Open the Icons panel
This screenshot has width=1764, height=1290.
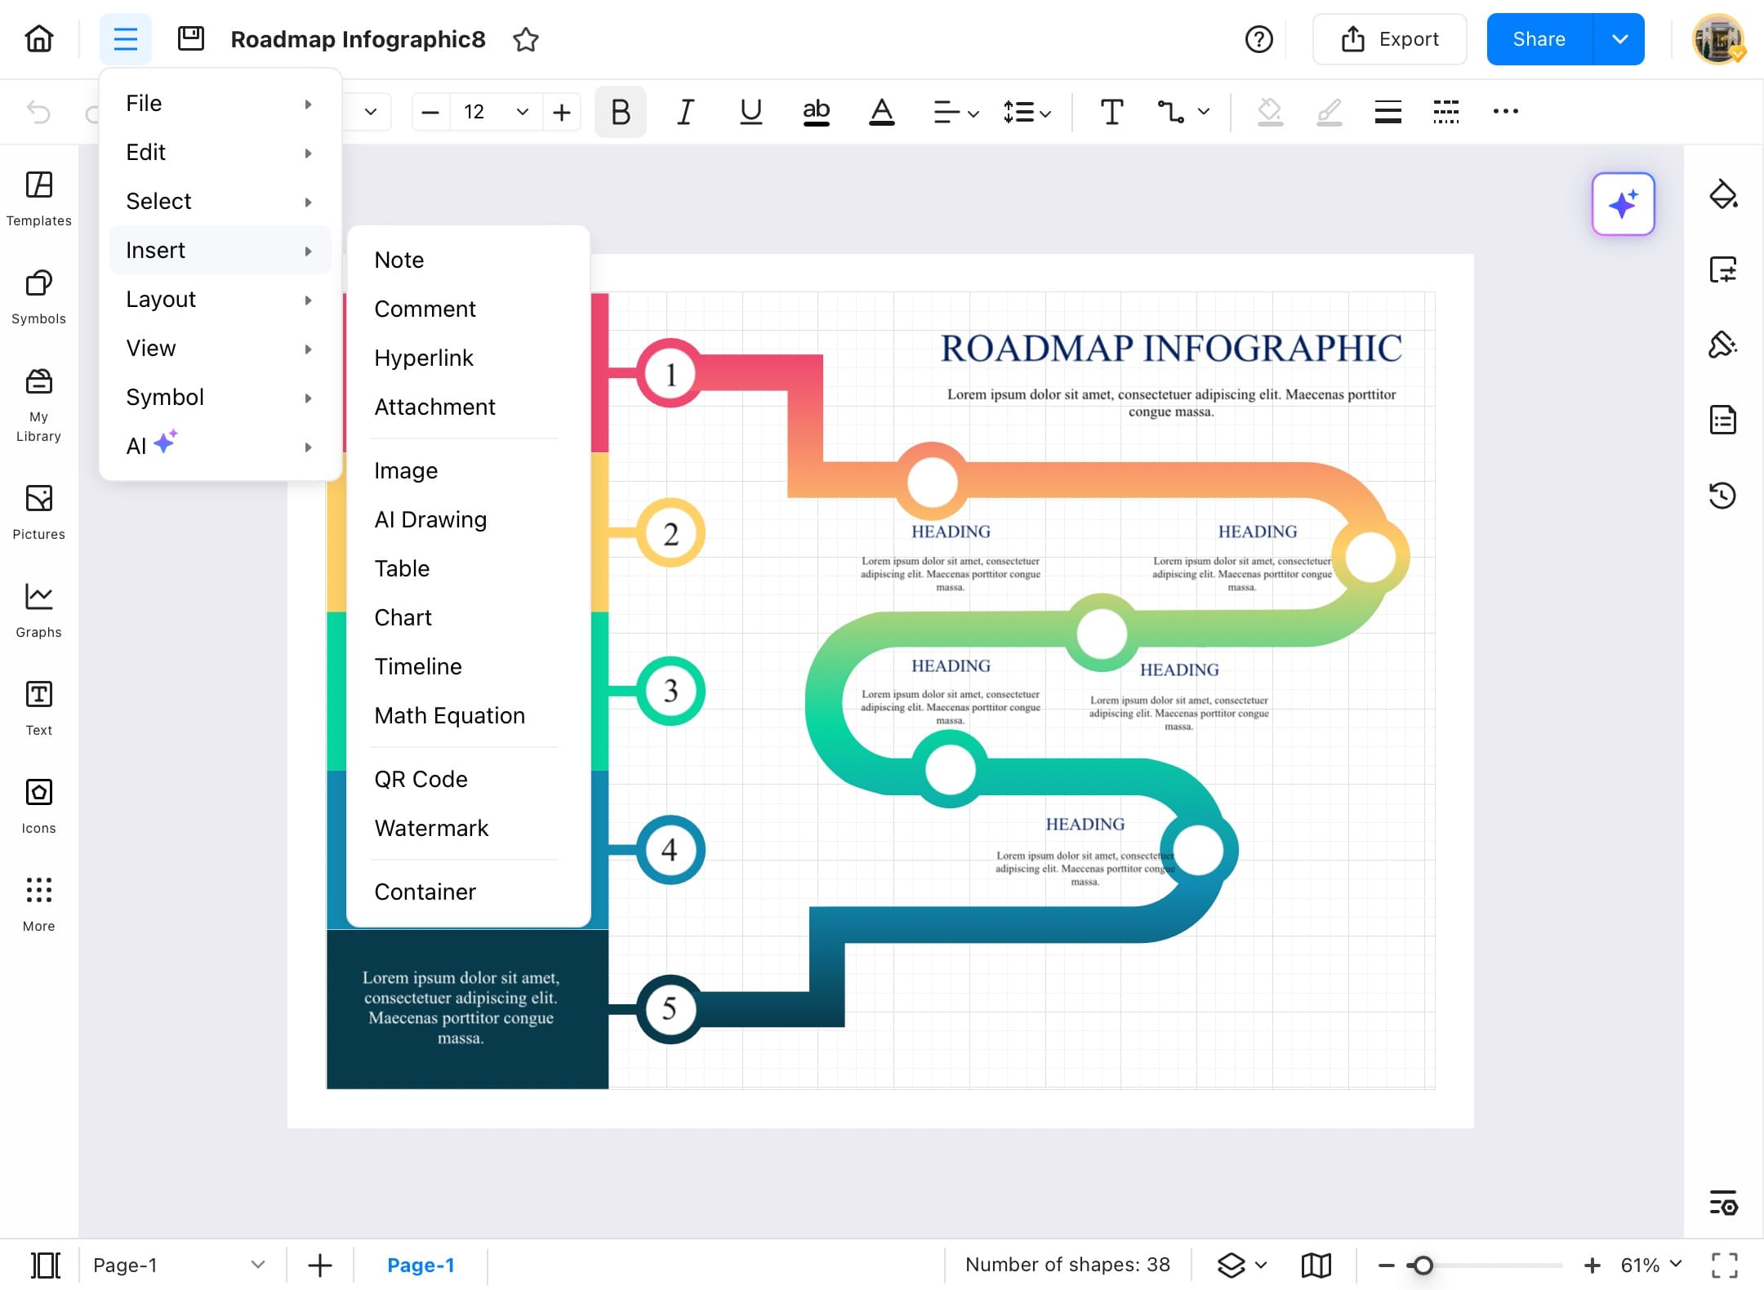tap(38, 806)
